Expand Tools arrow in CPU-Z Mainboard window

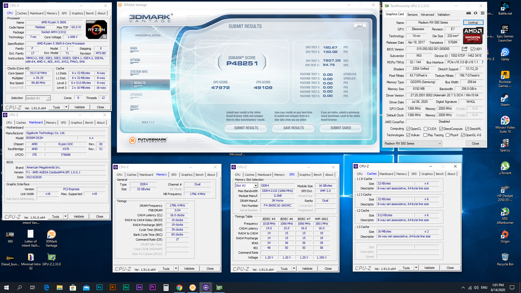click(65, 216)
